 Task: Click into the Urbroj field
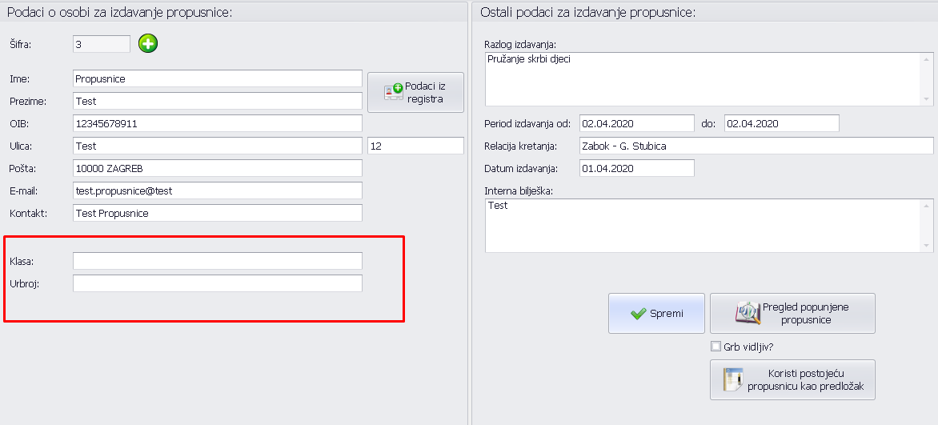point(217,283)
